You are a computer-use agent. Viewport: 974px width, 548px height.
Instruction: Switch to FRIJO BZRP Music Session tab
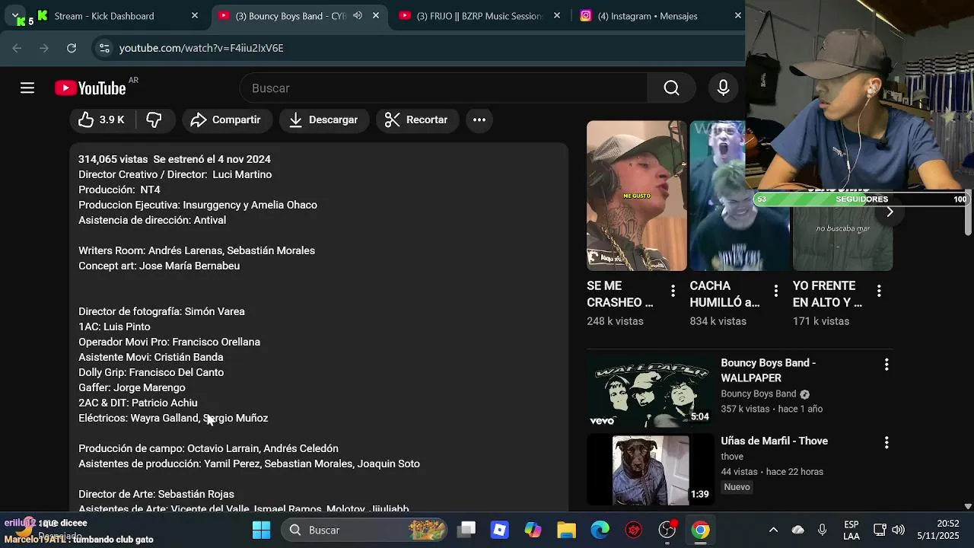point(479,16)
